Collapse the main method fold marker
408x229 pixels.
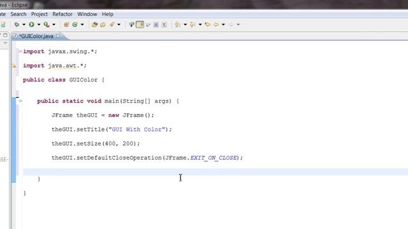(x=20, y=101)
